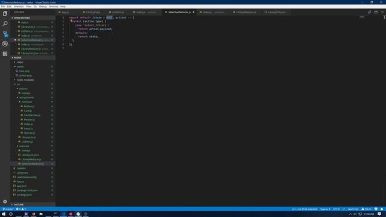The width and height of the screenshot is (386, 217).
Task: Expand the node_modules folder
Action: coord(25,80)
